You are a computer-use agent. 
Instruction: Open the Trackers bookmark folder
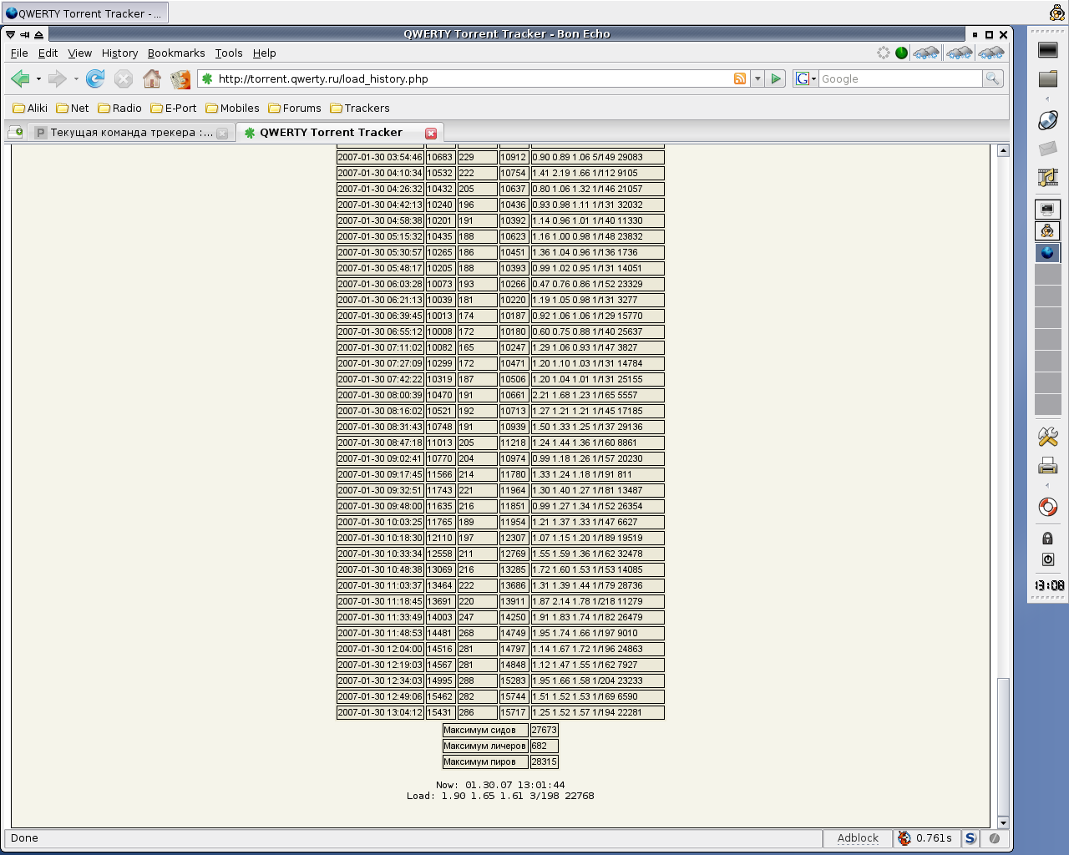click(360, 109)
